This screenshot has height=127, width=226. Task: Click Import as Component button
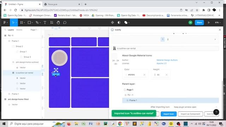190,114
